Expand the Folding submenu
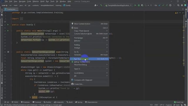Screen dimensions: 188x106 tap(89, 45)
